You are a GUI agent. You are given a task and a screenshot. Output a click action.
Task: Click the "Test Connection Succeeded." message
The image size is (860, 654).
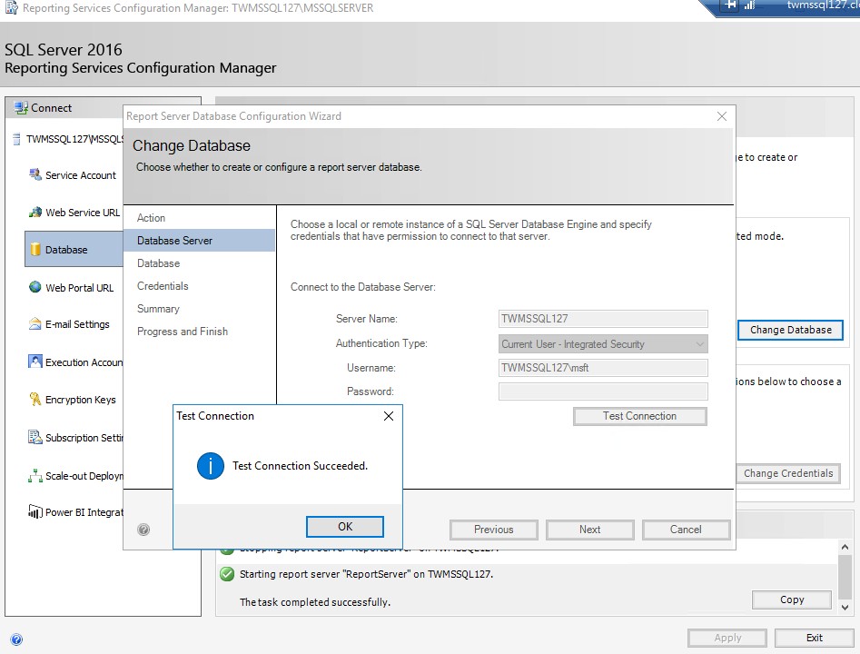(300, 466)
